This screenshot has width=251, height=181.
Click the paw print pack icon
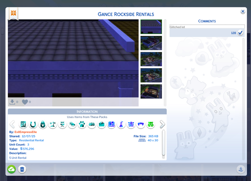[82, 124]
